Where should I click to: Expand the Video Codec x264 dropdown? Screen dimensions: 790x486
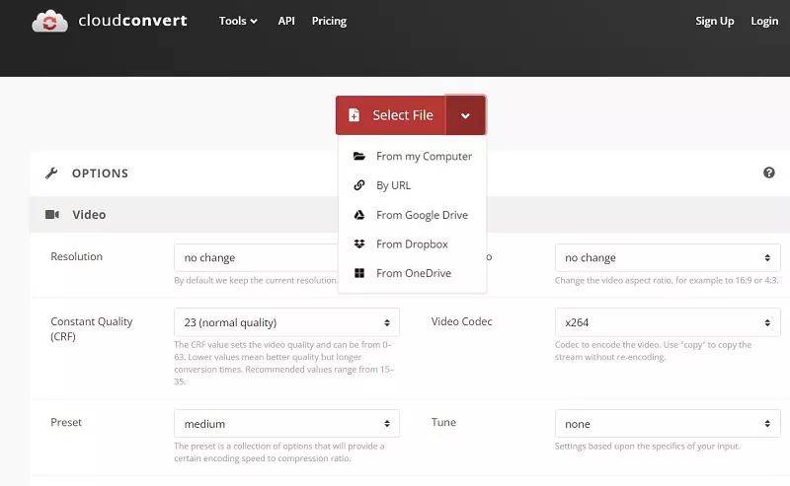tap(668, 322)
